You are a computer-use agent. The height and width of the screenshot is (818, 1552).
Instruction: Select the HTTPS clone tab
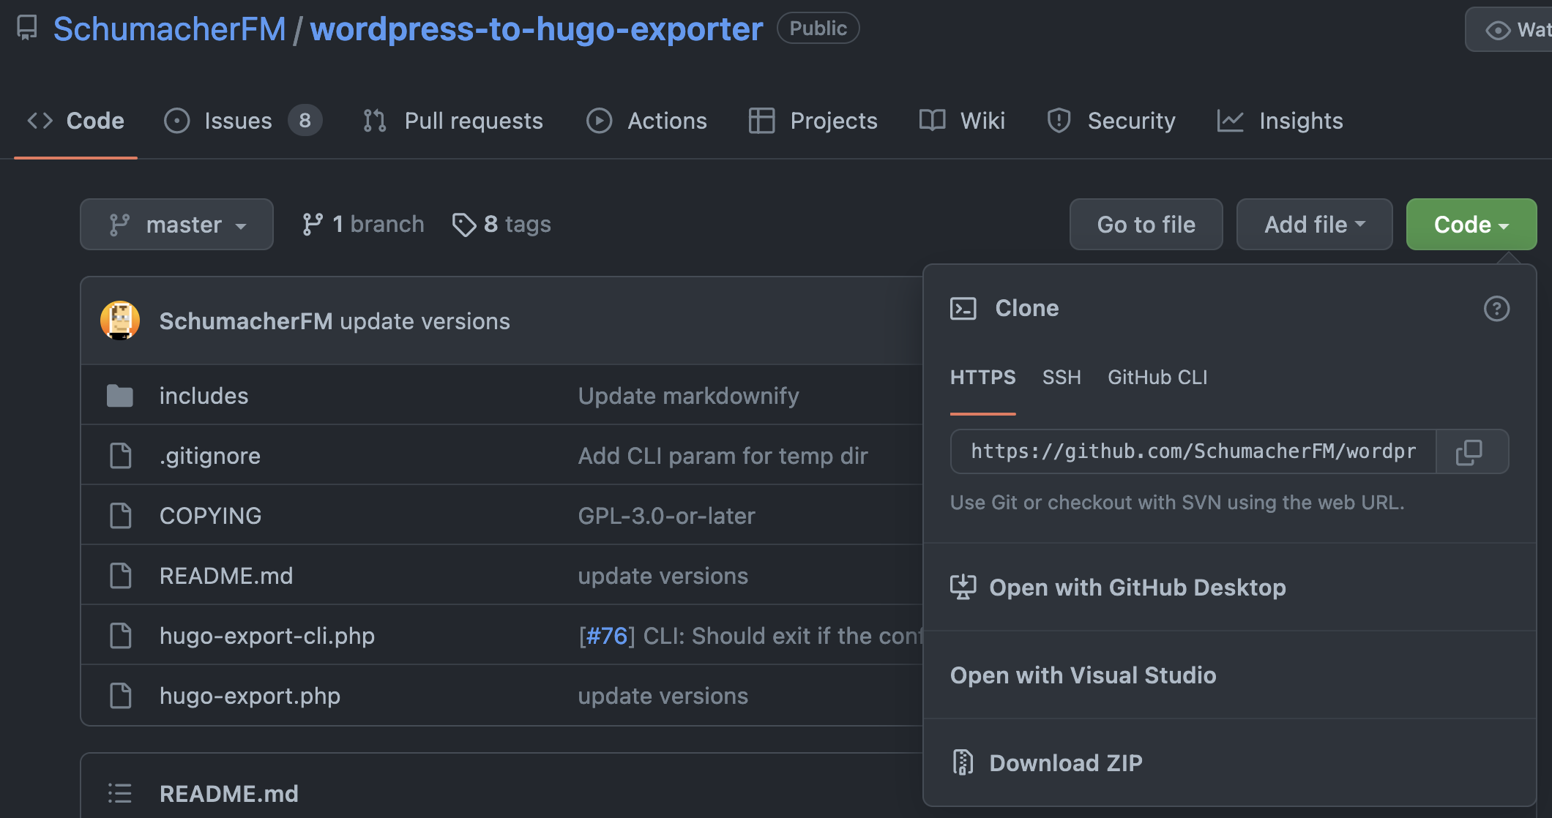[x=982, y=378]
